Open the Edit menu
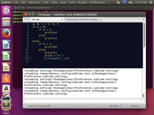This screenshot has width=154, height=115. (23, 2)
